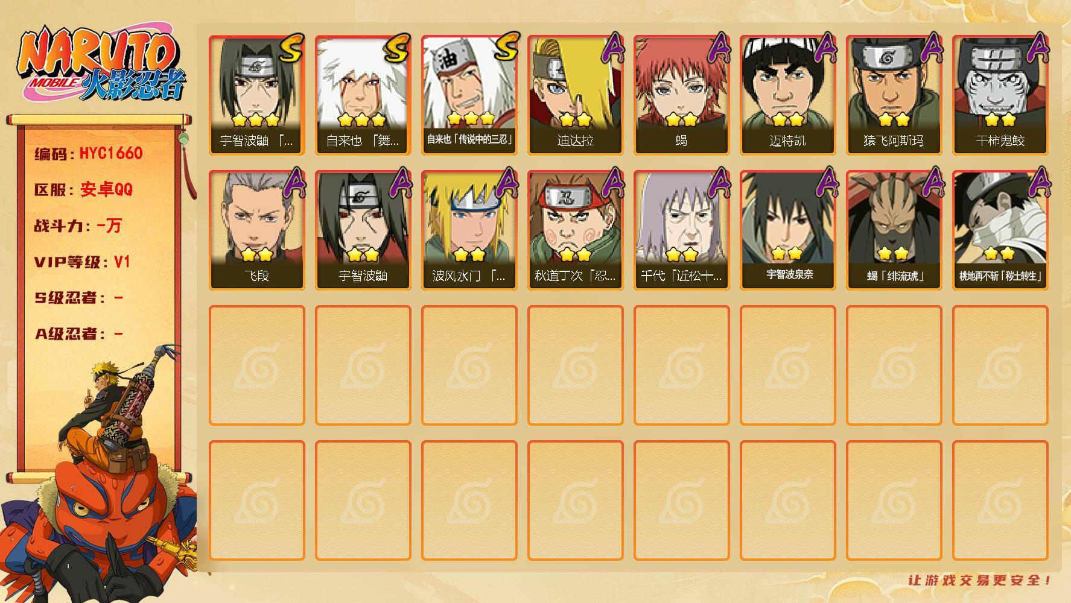Click the S rank badge on first card
The width and height of the screenshot is (1071, 603).
click(x=291, y=47)
